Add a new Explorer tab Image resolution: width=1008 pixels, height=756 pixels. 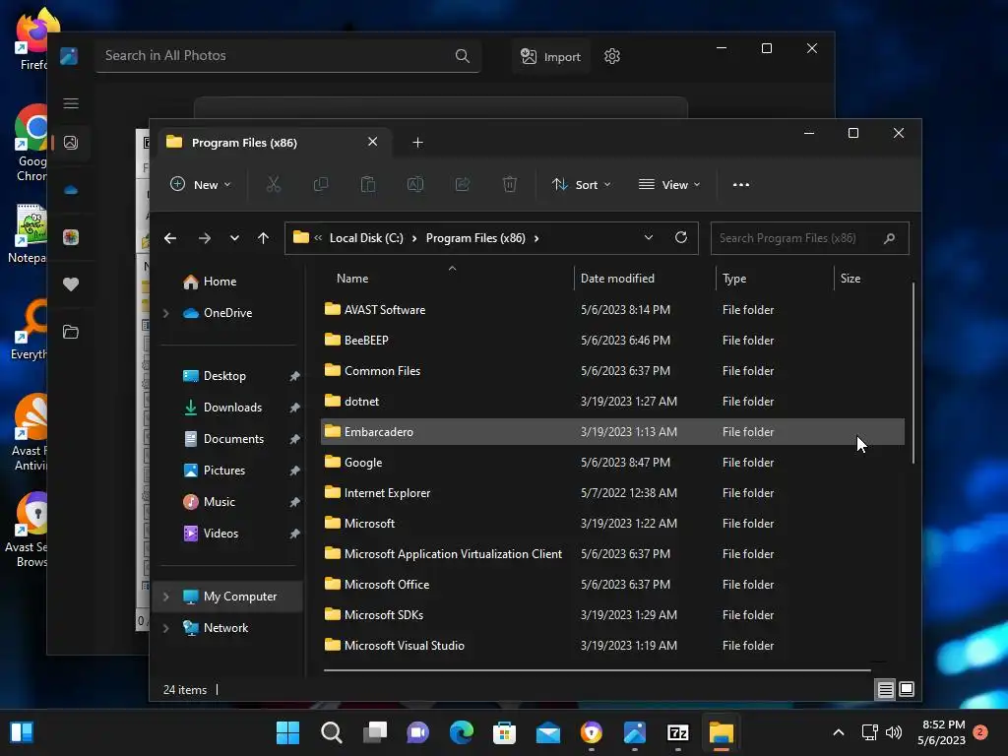(x=417, y=142)
